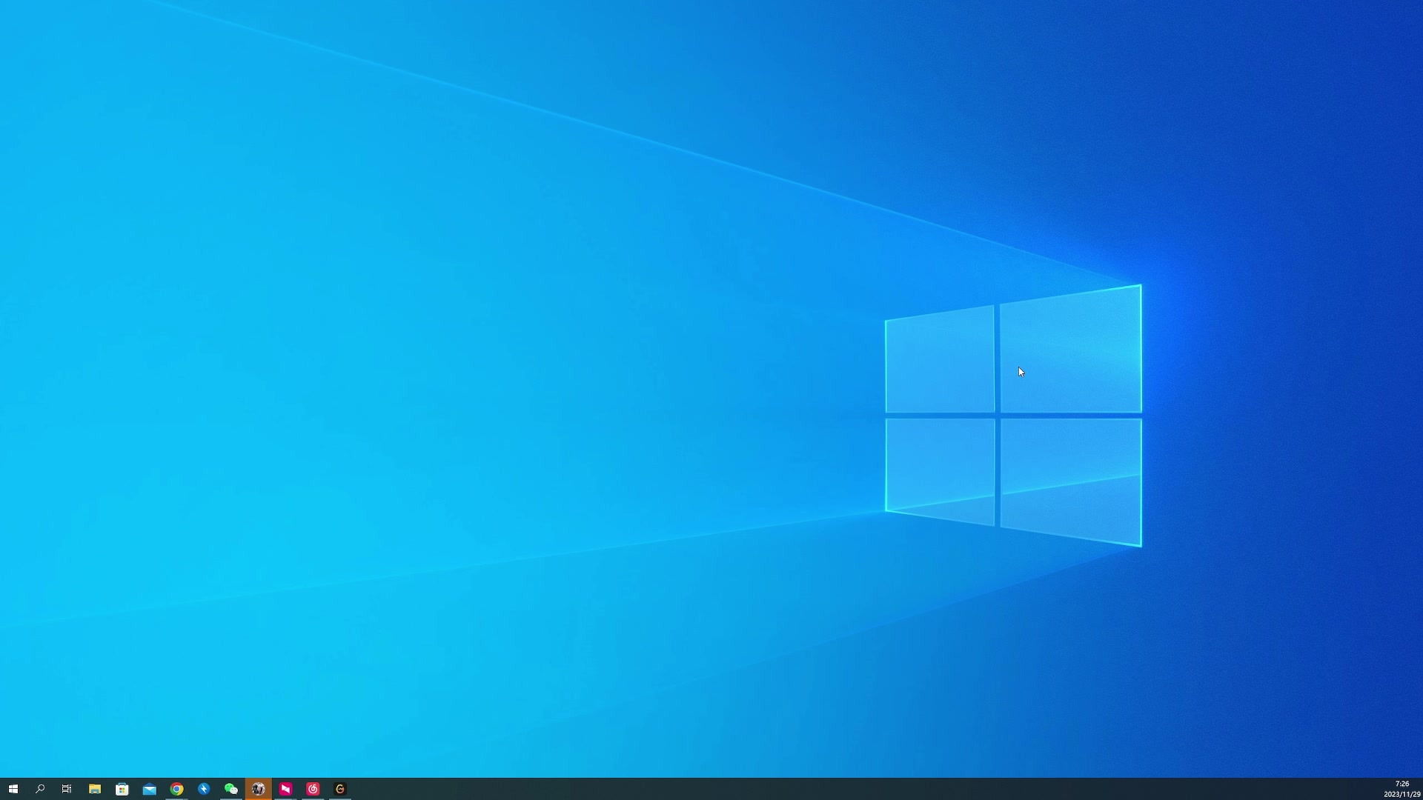Switch to Google Chrome in taskbar
This screenshot has height=800, width=1423.
(x=176, y=789)
